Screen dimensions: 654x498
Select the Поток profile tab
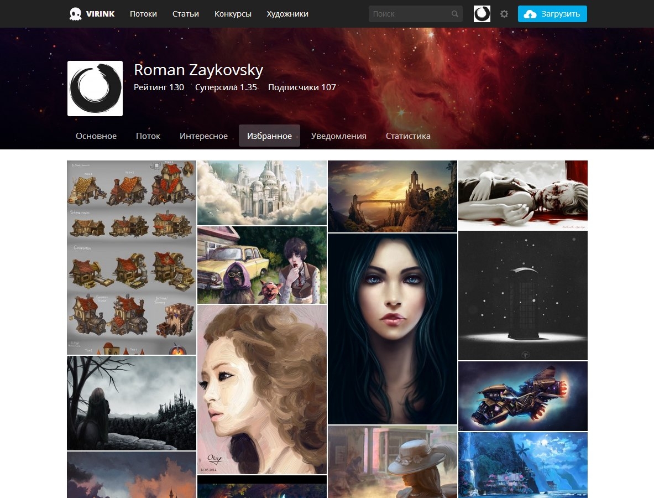(x=148, y=136)
